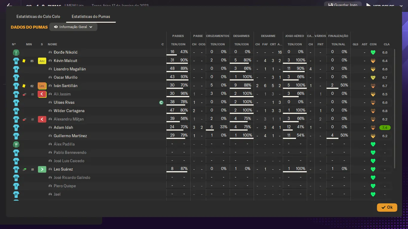This screenshot has height=229, width=408.
Task: Click the player icon beside Wilder Cartagena
Action: pos(50,111)
